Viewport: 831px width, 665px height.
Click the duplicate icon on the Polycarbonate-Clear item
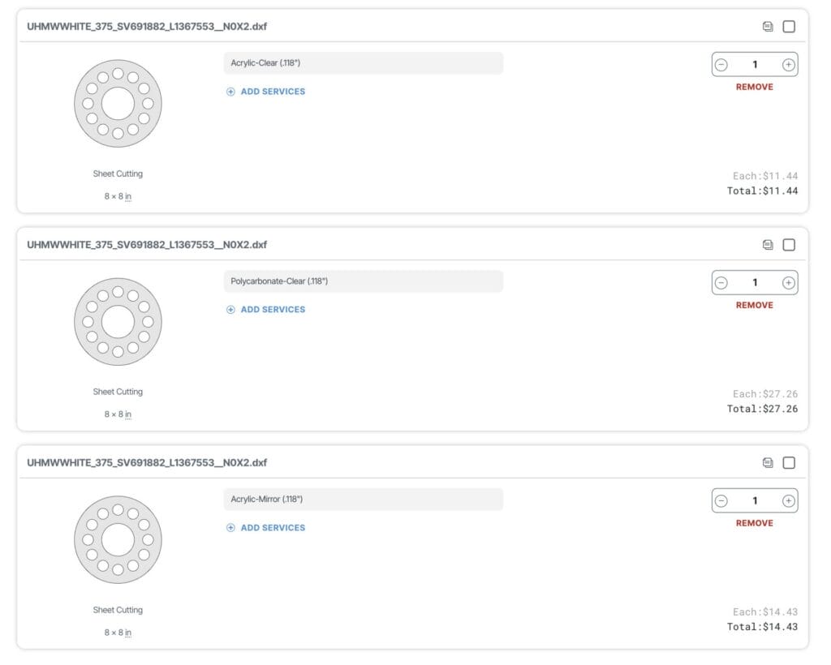[x=768, y=245]
